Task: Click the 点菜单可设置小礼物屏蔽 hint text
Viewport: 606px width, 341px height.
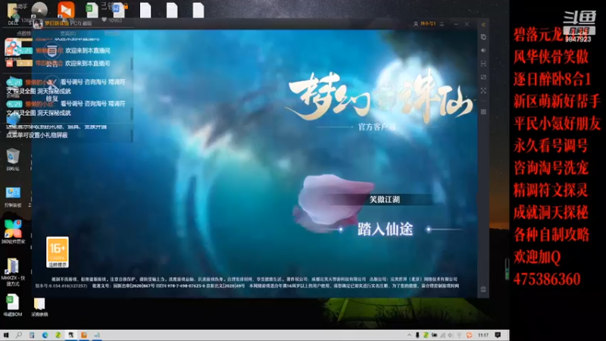Action: 37,136
